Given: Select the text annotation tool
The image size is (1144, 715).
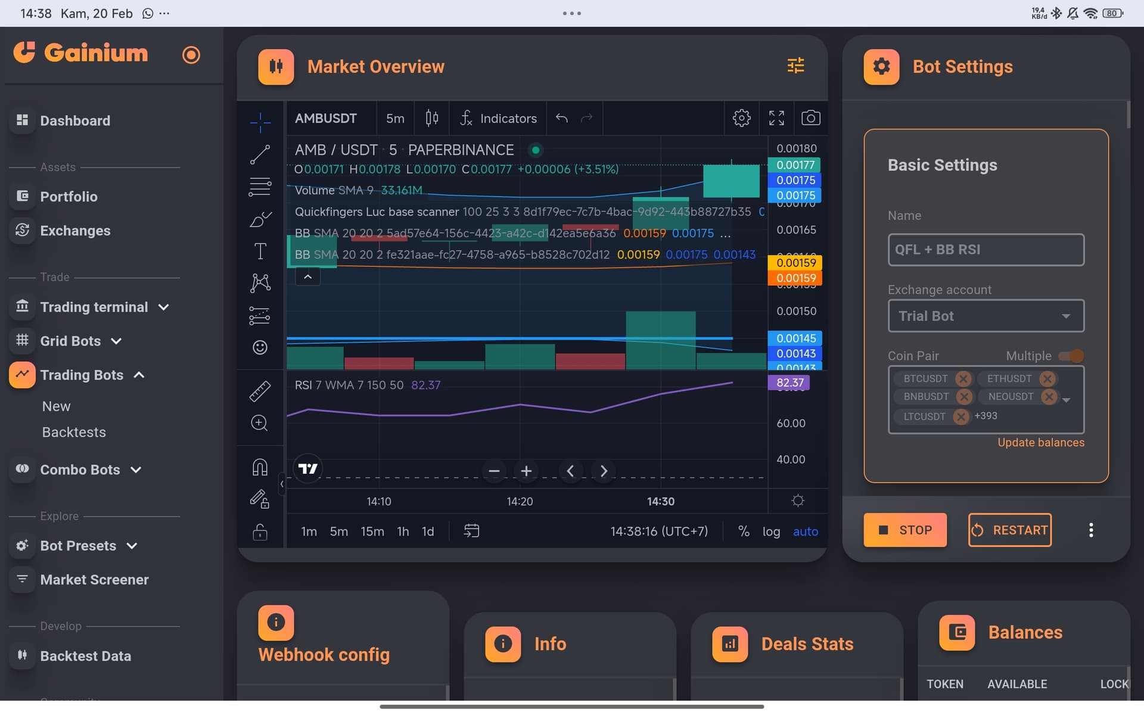Looking at the screenshot, I should tap(260, 251).
